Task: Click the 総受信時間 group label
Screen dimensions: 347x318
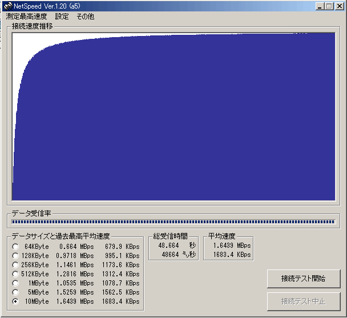Action: [x=170, y=236]
